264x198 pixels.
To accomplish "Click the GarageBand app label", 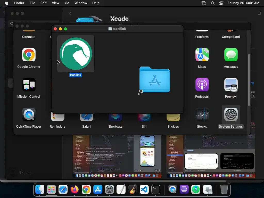I will pos(231,37).
